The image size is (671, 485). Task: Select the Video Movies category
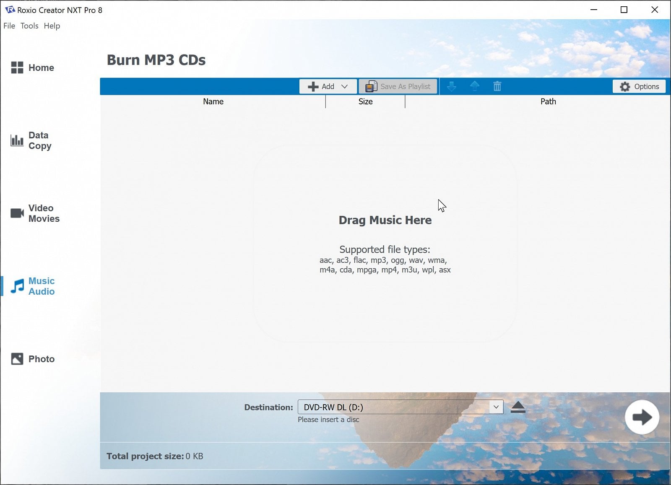35,213
